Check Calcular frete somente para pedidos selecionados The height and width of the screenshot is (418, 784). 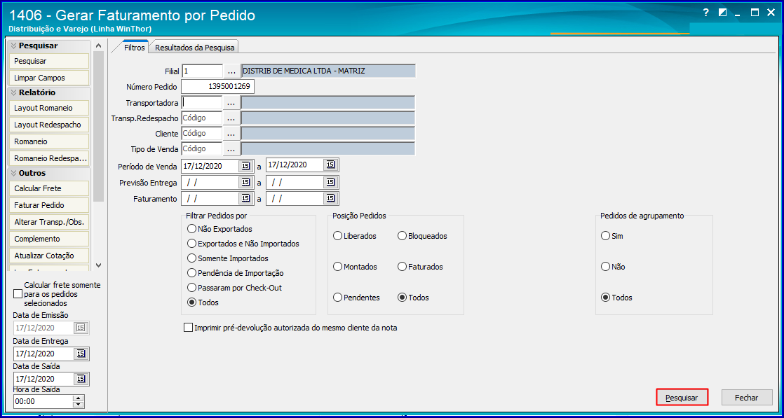(x=18, y=294)
